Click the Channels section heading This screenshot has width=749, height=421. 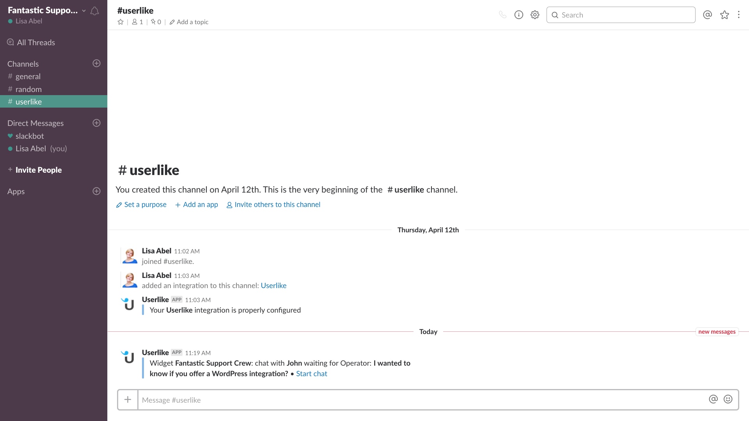23,64
